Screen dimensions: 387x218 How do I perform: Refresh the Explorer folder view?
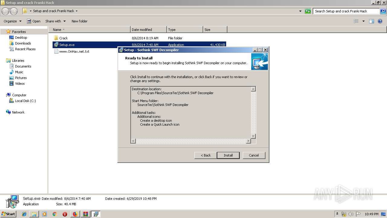click(308, 11)
